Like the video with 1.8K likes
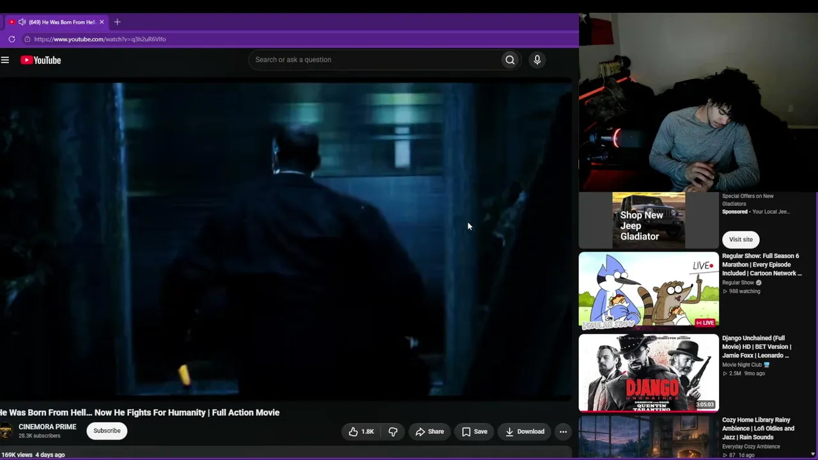Image resolution: width=818 pixels, height=460 pixels. [361, 432]
